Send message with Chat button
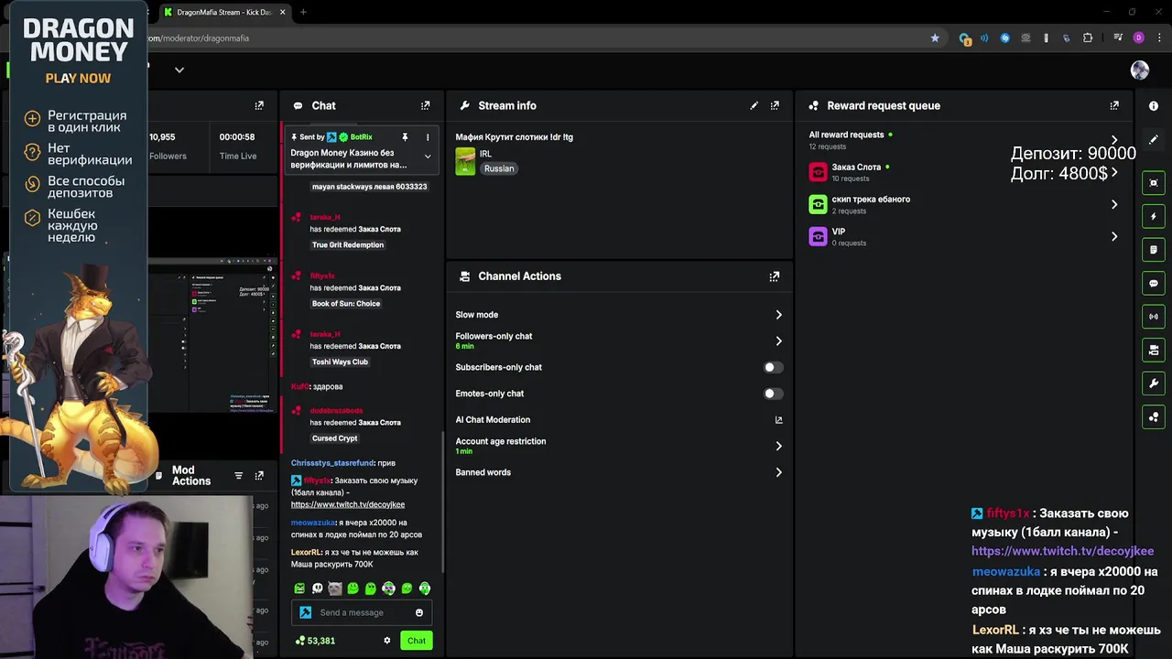This screenshot has height=659, width=1172. click(x=417, y=641)
